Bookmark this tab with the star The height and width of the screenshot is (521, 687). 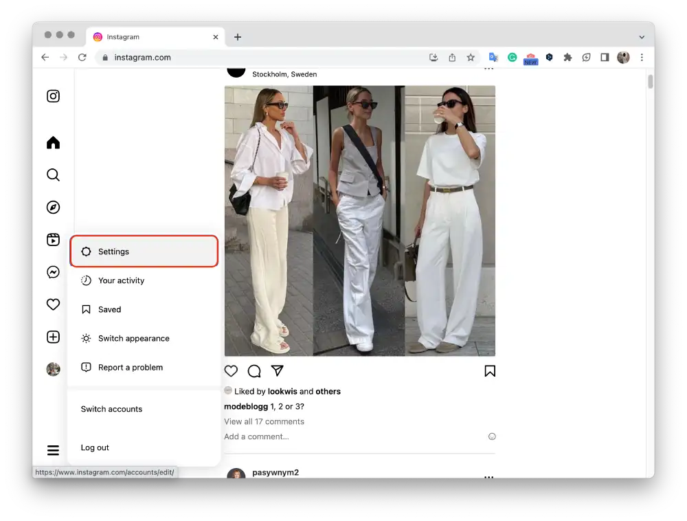pyautogui.click(x=471, y=58)
